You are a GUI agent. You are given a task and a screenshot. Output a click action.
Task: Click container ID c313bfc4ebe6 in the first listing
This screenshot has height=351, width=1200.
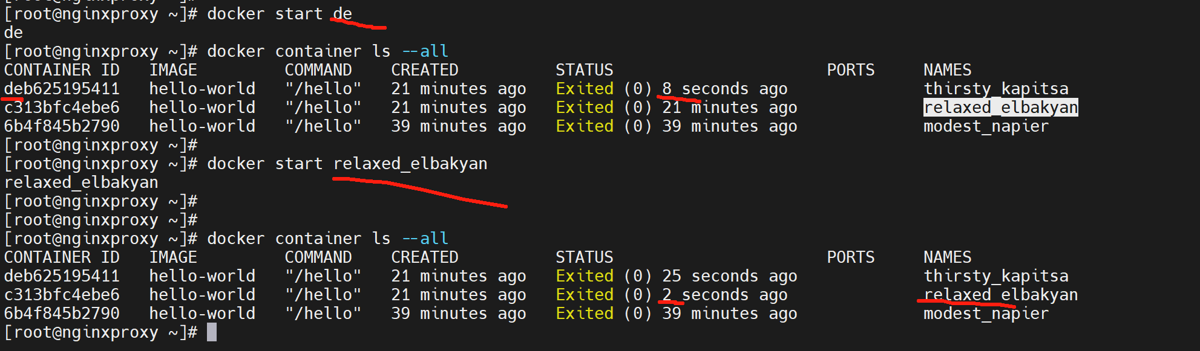pyautogui.click(x=62, y=108)
